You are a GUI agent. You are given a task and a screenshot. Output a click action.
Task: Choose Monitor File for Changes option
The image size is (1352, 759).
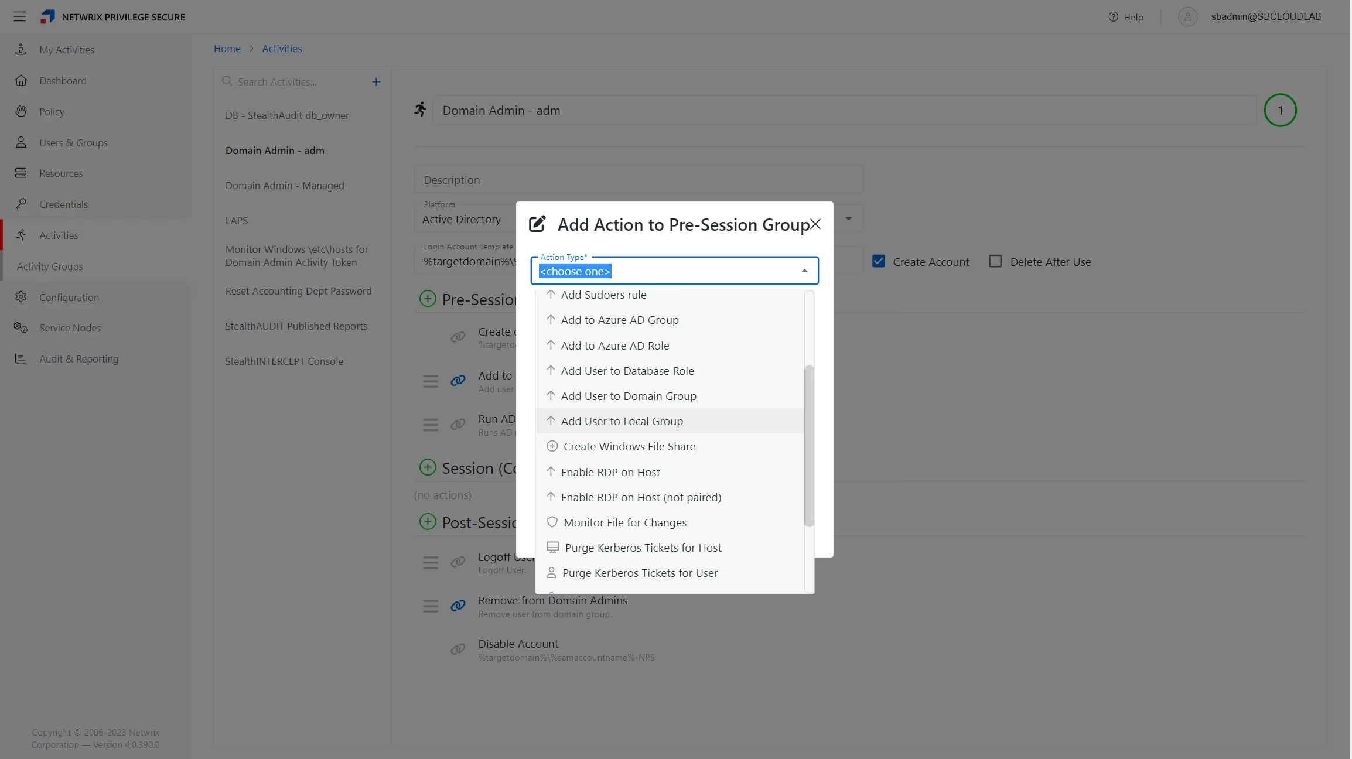(x=670, y=522)
